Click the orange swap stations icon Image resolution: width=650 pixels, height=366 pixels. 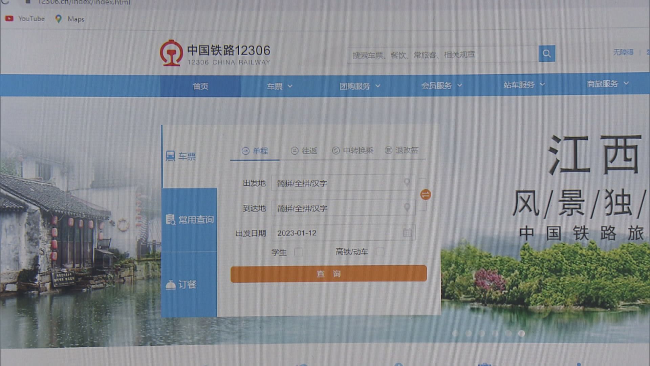coord(426,195)
